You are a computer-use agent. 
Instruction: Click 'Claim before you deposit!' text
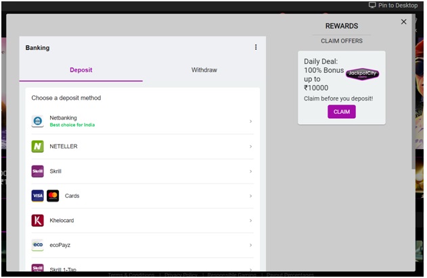(x=338, y=99)
